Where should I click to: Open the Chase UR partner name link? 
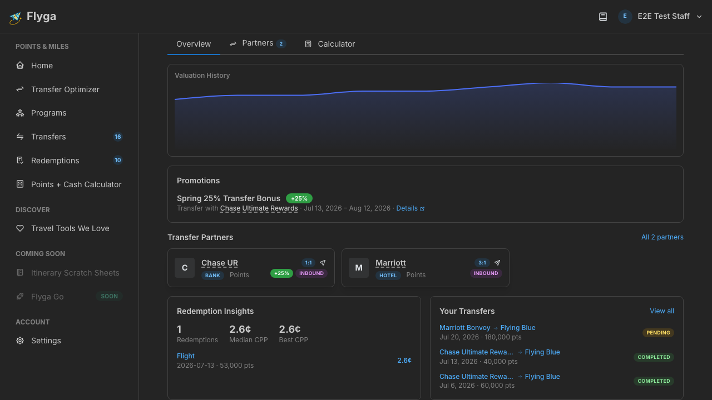click(x=220, y=263)
